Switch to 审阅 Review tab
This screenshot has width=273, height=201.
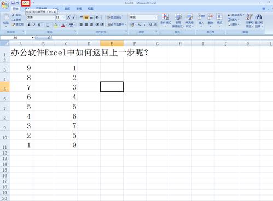pos(79,9)
